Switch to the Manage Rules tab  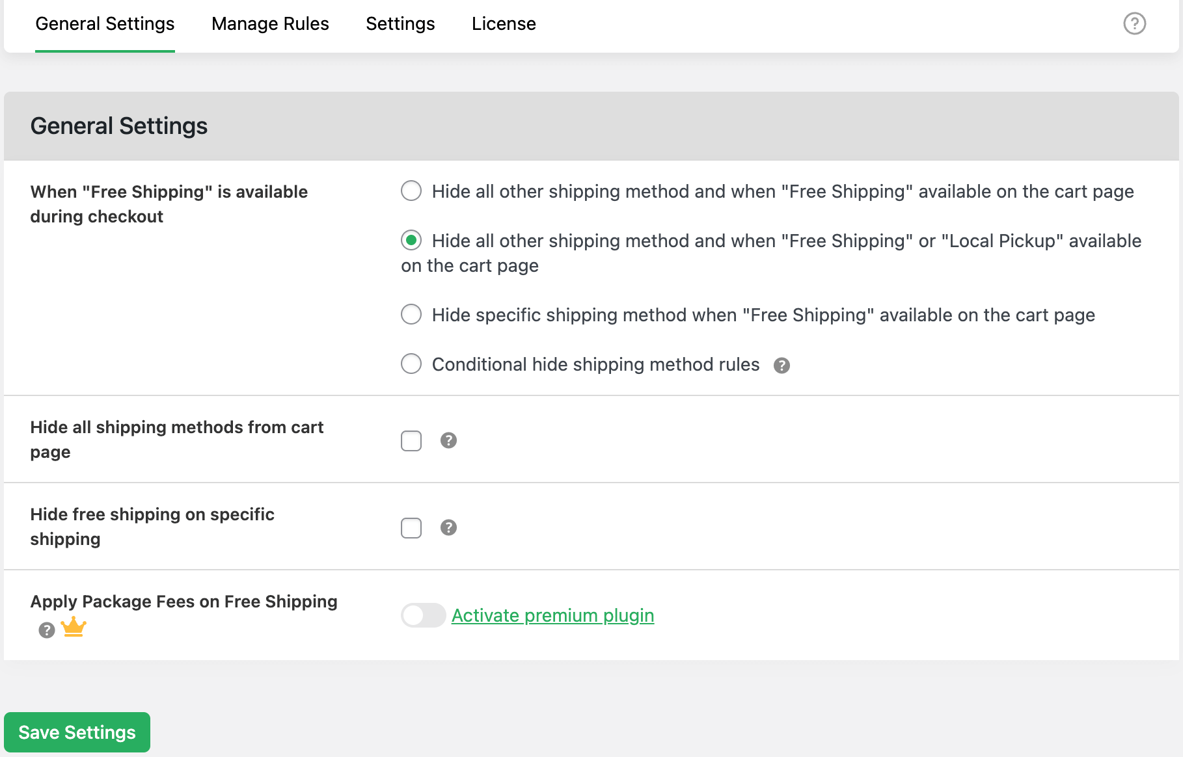point(270,24)
